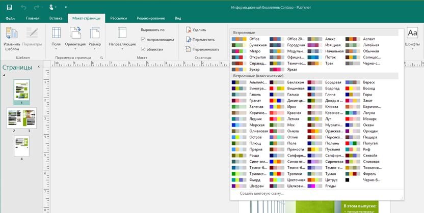Select the page 4 thumbnail

pos(21,146)
